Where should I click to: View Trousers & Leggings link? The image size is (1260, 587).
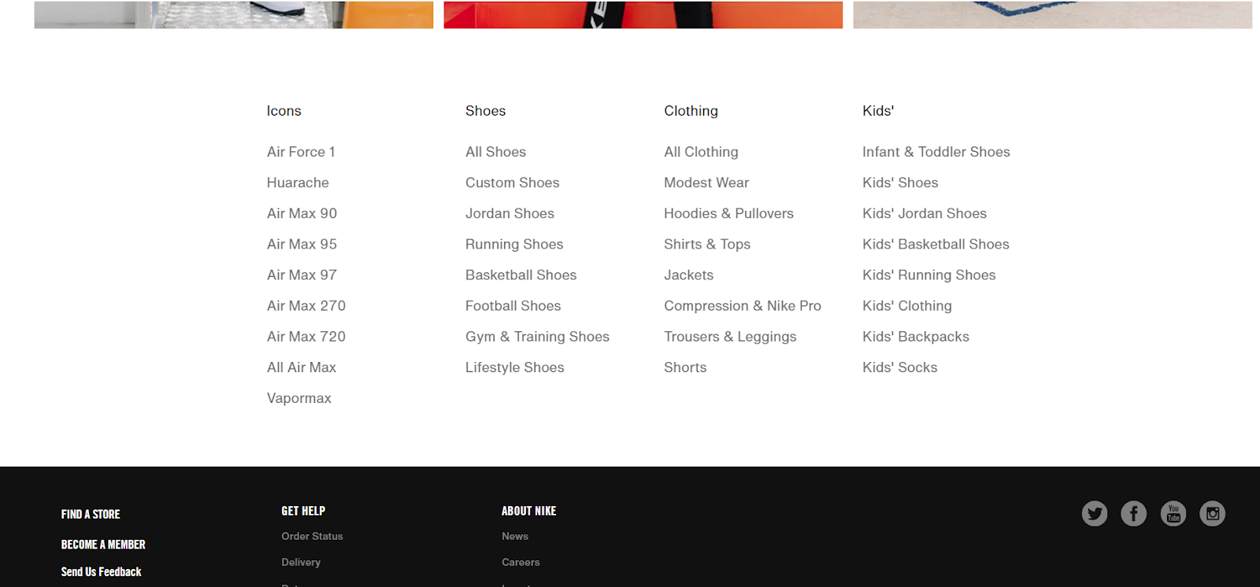[x=730, y=336]
